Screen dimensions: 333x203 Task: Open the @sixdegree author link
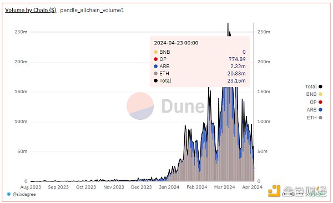pos(24,194)
